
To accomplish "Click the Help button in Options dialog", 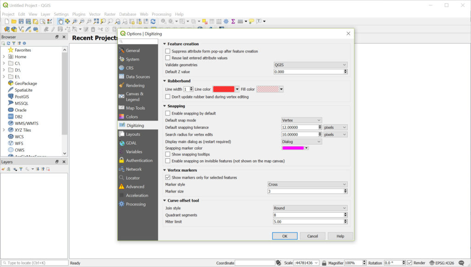I will point(340,236).
